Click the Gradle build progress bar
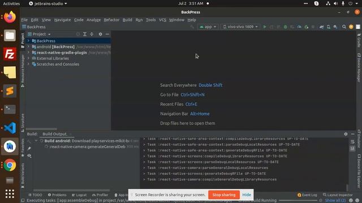This screenshot has height=203, width=362. (x=298, y=201)
